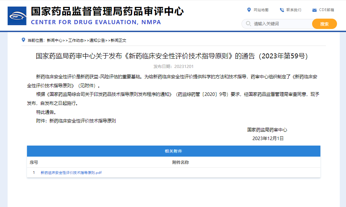
Task: Click the CDE dolphin logo
Action: point(17,16)
